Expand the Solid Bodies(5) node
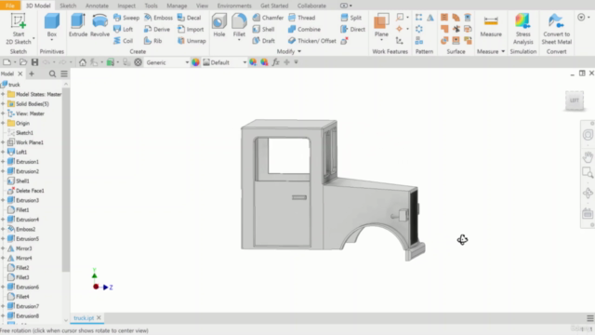Viewport: 595px width, 335px height. point(3,103)
